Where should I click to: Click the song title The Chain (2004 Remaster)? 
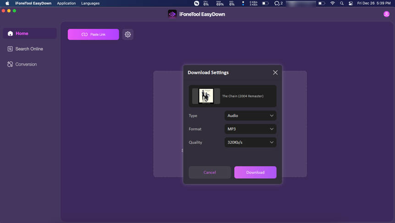pos(243,96)
